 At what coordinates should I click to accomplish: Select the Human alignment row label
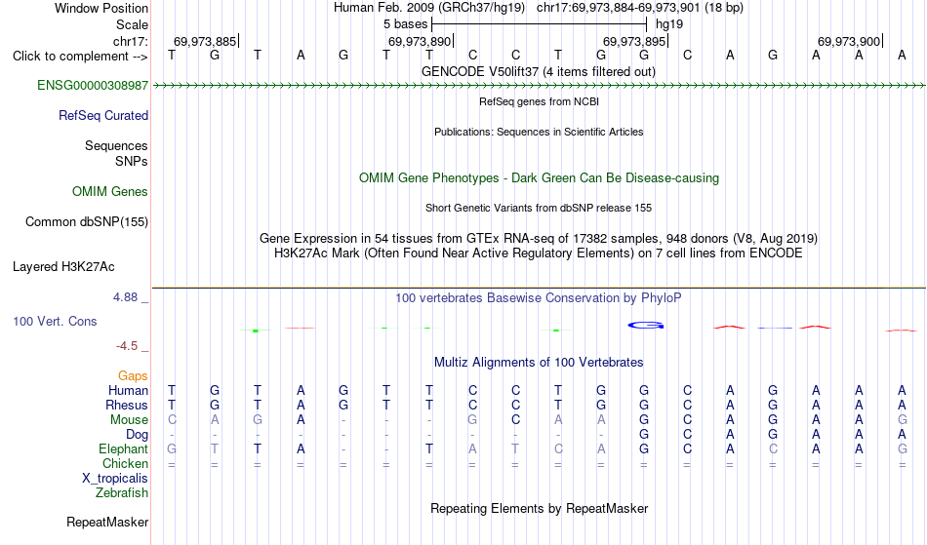(x=128, y=390)
